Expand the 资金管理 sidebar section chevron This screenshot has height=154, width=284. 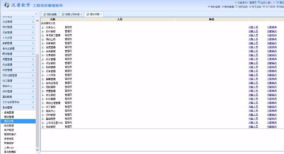(33, 22)
